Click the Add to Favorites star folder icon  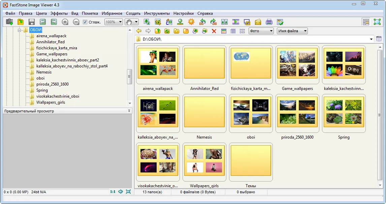pyautogui.click(x=176, y=31)
